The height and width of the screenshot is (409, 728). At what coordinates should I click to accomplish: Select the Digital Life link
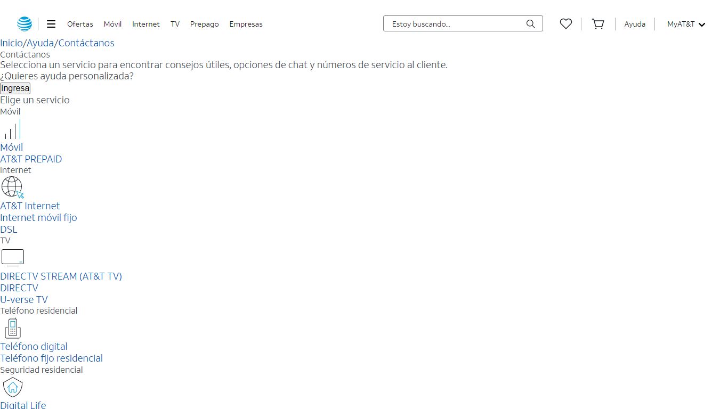point(23,405)
